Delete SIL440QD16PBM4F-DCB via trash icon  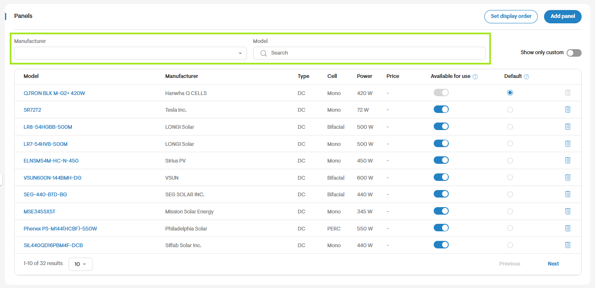(x=567, y=245)
